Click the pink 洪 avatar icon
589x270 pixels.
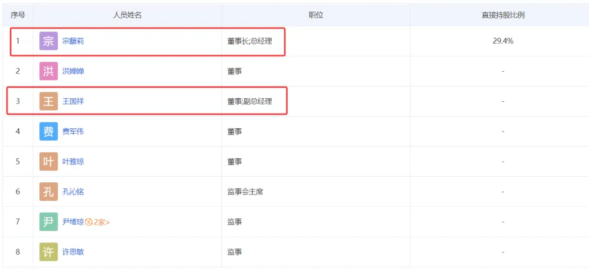48,71
